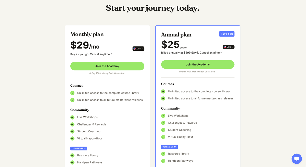
Task: Click the Save $49 badge
Action: 227,34
